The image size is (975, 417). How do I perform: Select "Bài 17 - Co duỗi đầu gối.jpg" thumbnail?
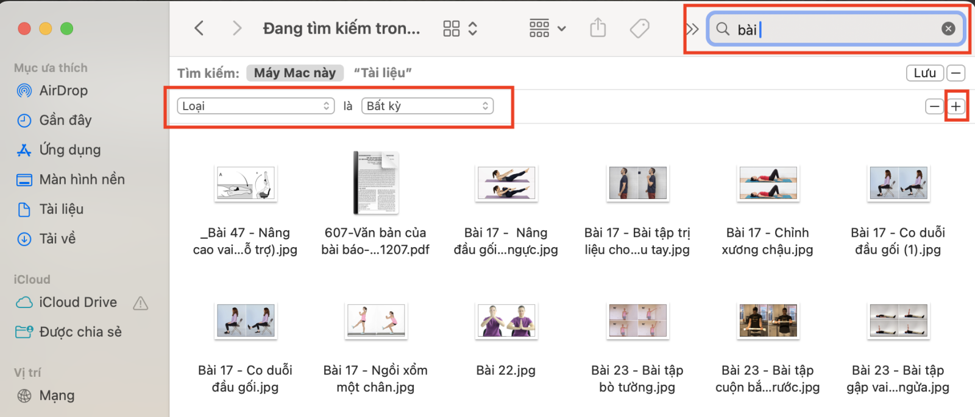[246, 321]
